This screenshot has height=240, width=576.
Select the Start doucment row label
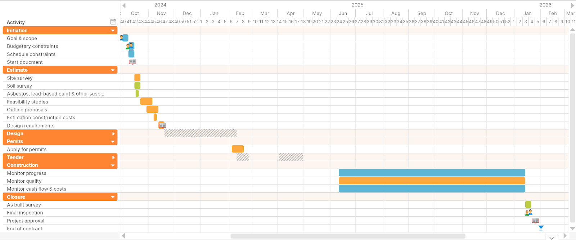pos(25,62)
